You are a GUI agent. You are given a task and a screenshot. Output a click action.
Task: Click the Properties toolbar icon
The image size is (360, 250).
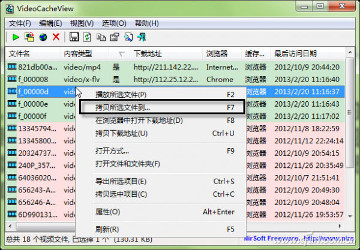pos(115,37)
